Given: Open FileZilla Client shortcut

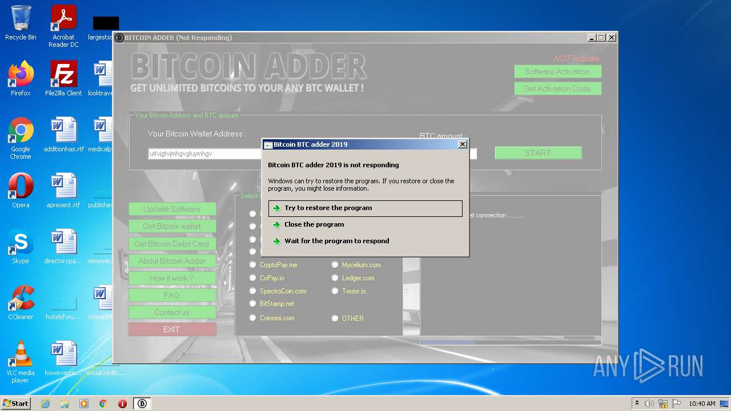Looking at the screenshot, I should 63,79.
